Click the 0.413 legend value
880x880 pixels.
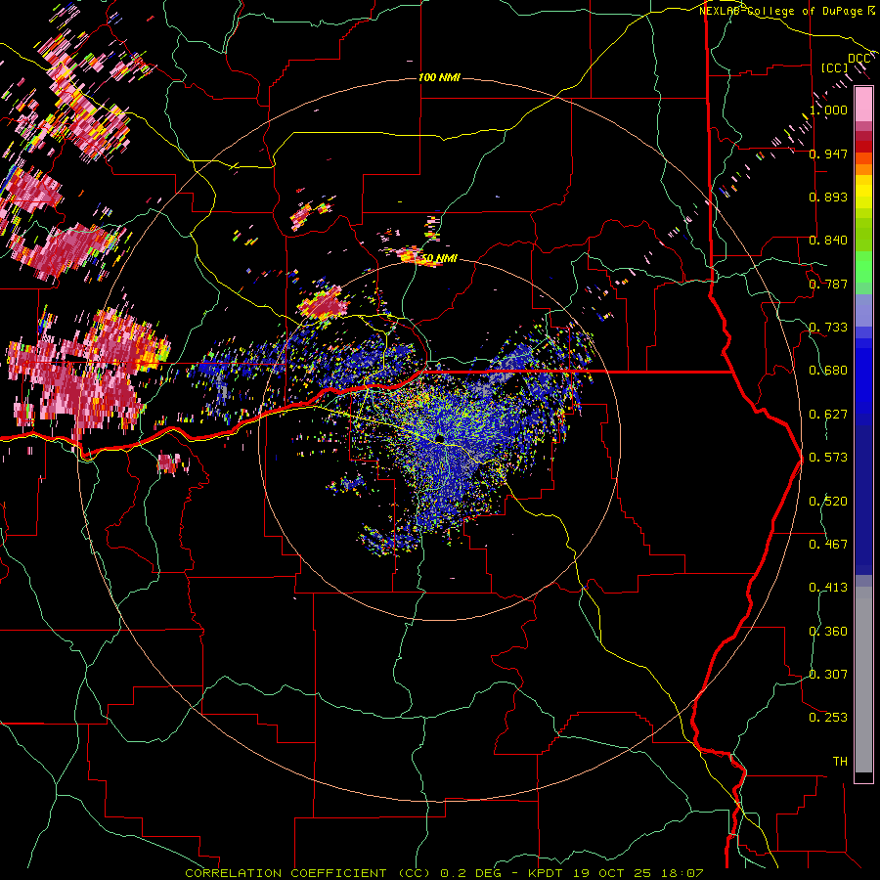828,588
